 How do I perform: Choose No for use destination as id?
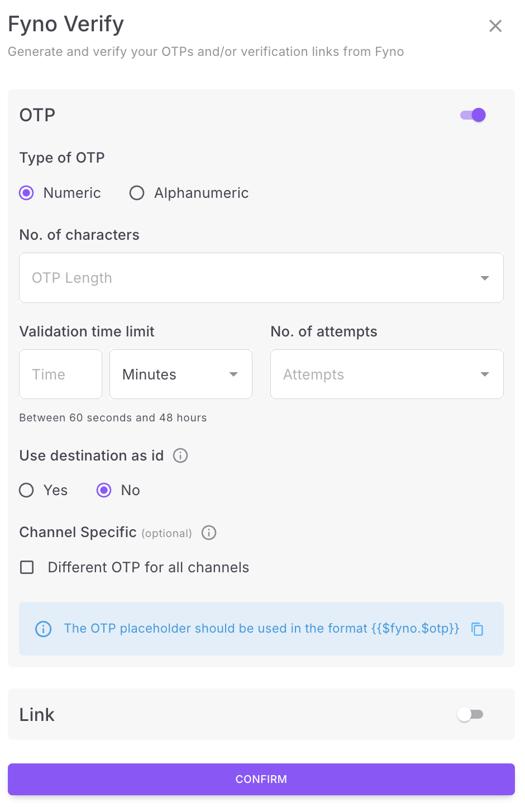[x=104, y=490]
